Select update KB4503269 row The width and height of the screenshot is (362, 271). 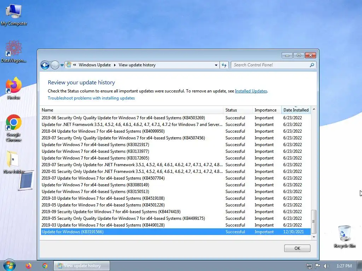(x=176, y=118)
